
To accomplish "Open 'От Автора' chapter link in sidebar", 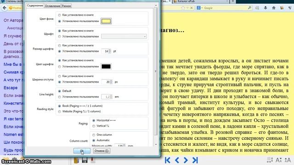I will [x=13, y=20].
